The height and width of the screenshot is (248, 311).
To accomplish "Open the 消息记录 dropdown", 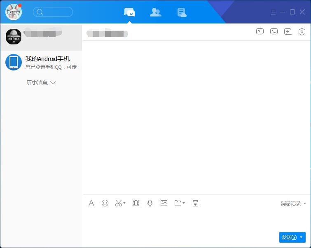I will tap(293, 204).
